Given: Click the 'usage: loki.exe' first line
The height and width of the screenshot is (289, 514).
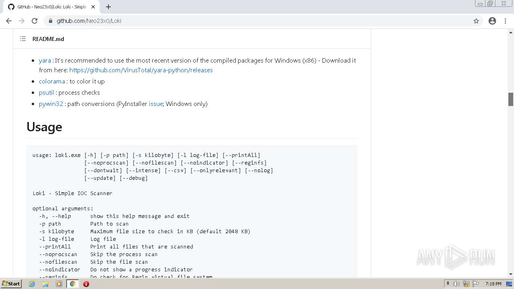Looking at the screenshot, I should (x=147, y=155).
